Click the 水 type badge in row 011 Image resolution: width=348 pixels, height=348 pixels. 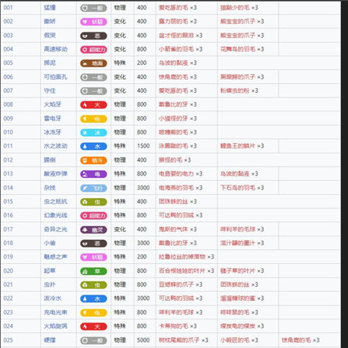point(94,146)
